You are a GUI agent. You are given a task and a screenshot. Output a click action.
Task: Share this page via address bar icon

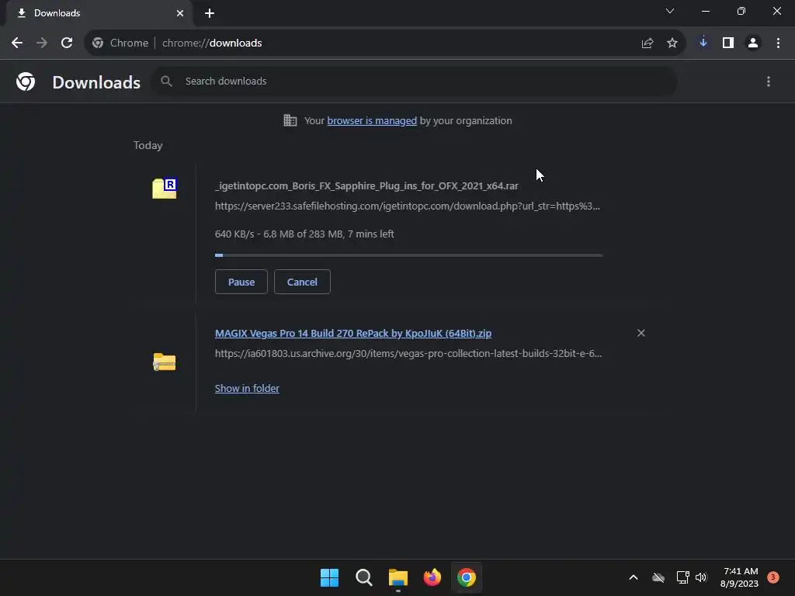647,43
